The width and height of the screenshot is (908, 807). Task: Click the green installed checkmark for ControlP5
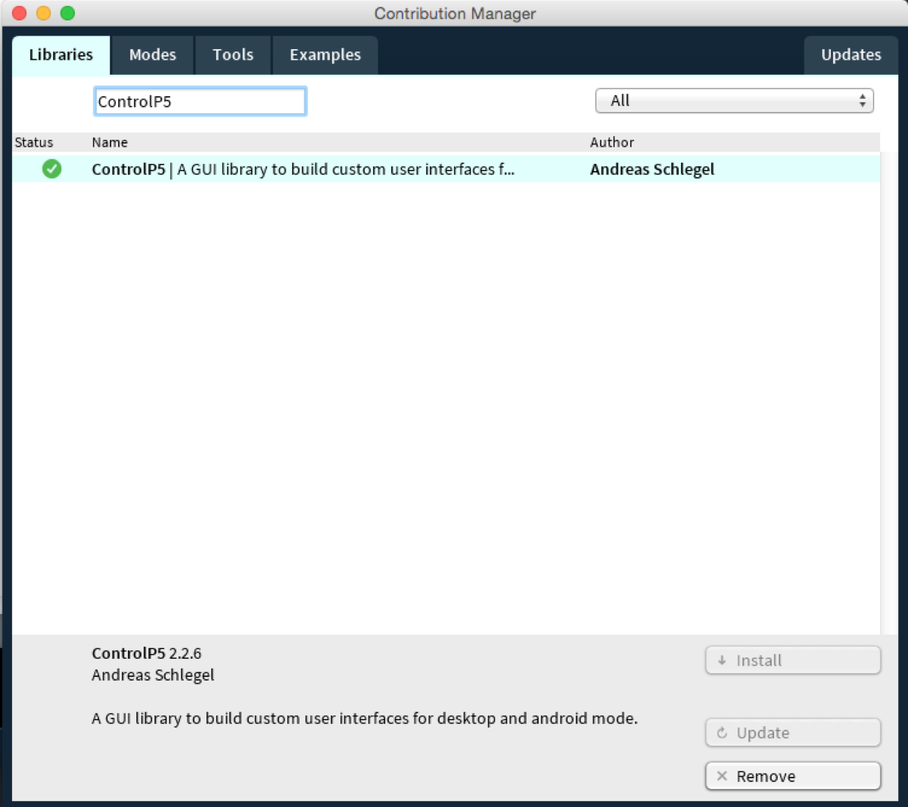pyautogui.click(x=51, y=169)
